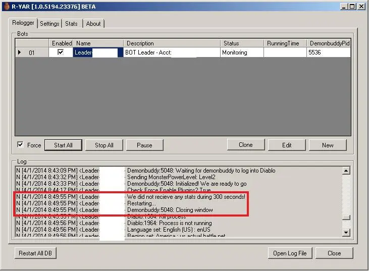
Task: Switch to the Relogger tab
Action: click(x=23, y=23)
